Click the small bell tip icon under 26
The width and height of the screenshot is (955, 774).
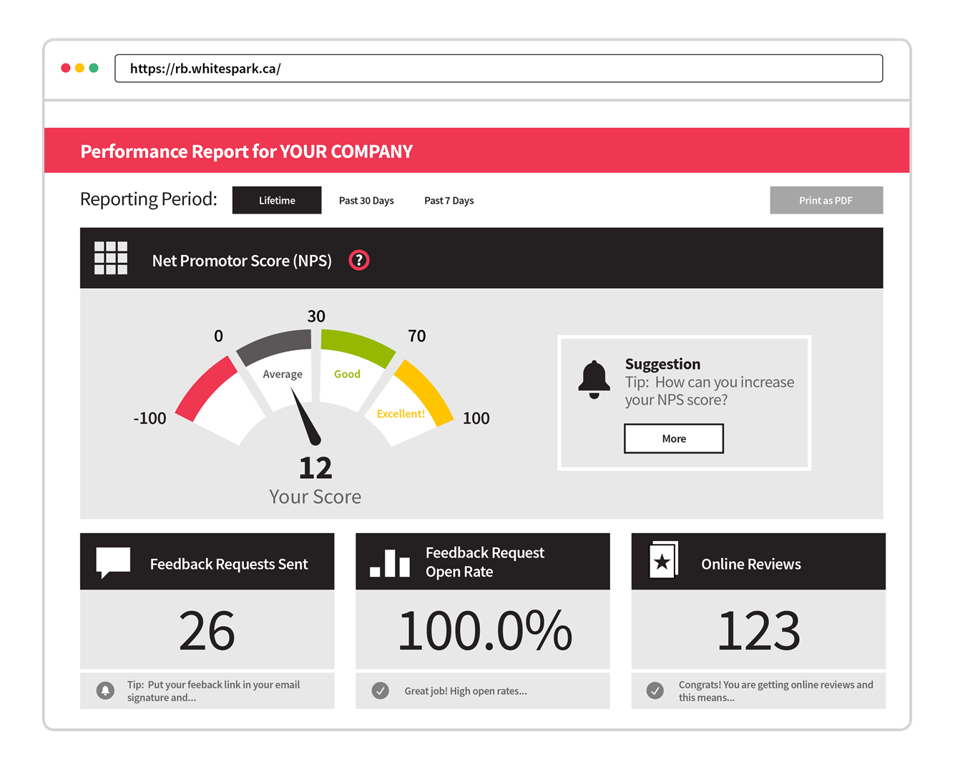pos(105,690)
